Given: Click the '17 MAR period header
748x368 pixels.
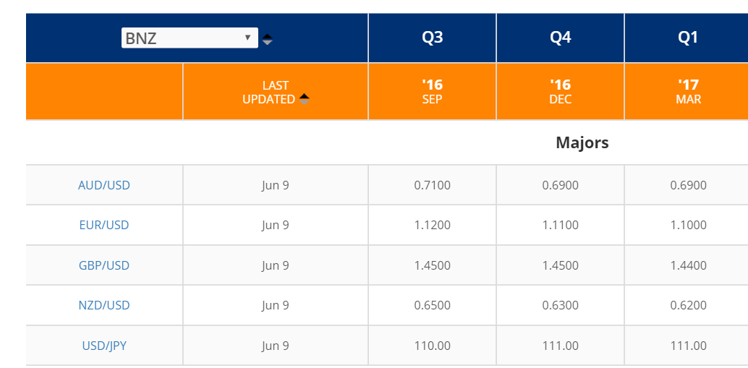Looking at the screenshot, I should (687, 92).
